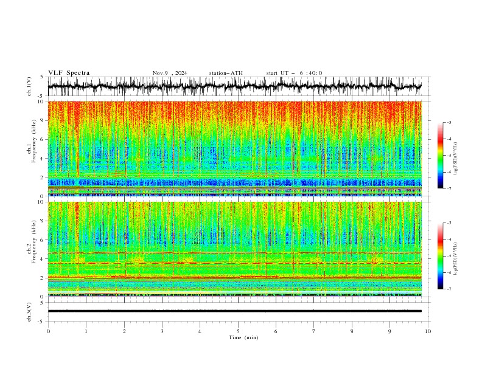The width and height of the screenshot is (482, 372).
Task: Click the ch.1 color bar "log(PSD)(V²/Hz)" label
Action: coord(456,159)
